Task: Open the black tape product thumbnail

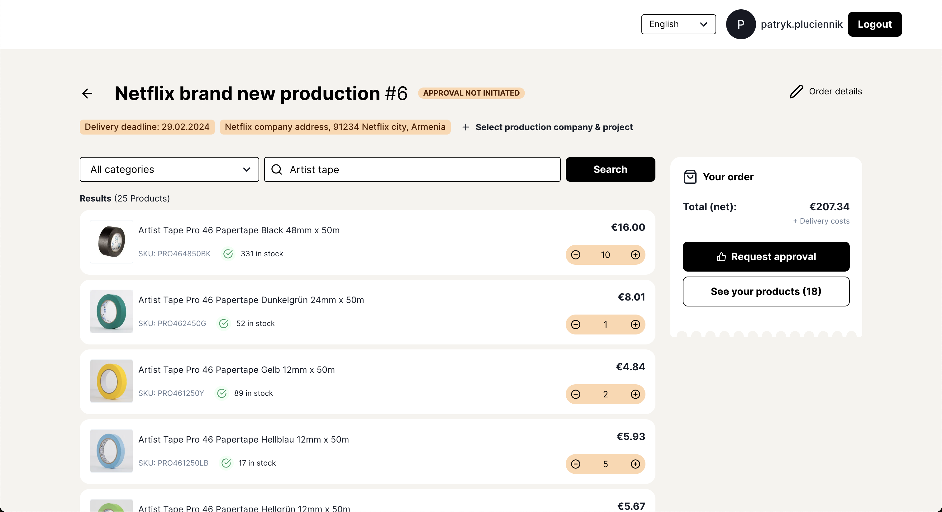Action: point(112,242)
